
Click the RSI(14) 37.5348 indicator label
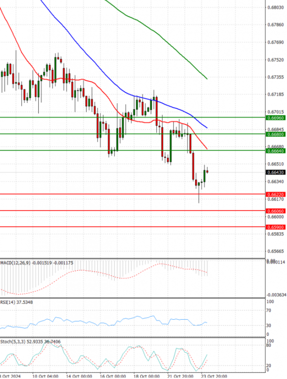(x=16, y=302)
